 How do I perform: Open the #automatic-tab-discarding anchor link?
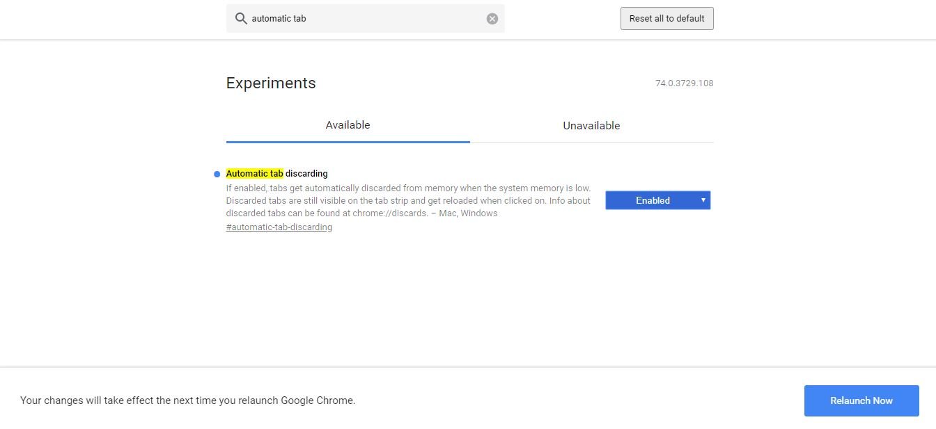[279, 227]
